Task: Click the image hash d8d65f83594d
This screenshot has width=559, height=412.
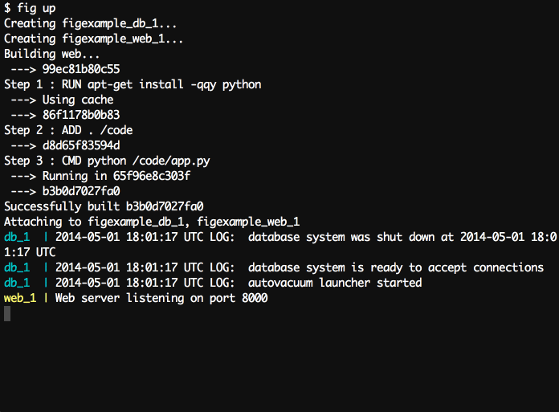Action: pos(81,145)
